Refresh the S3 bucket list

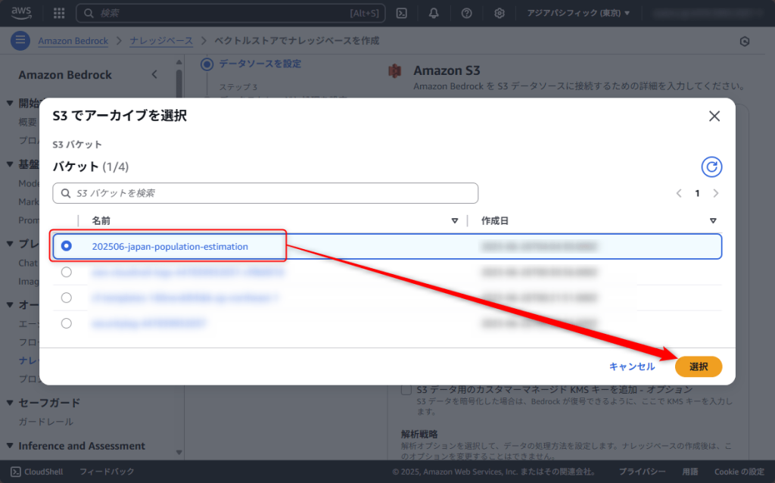[711, 167]
